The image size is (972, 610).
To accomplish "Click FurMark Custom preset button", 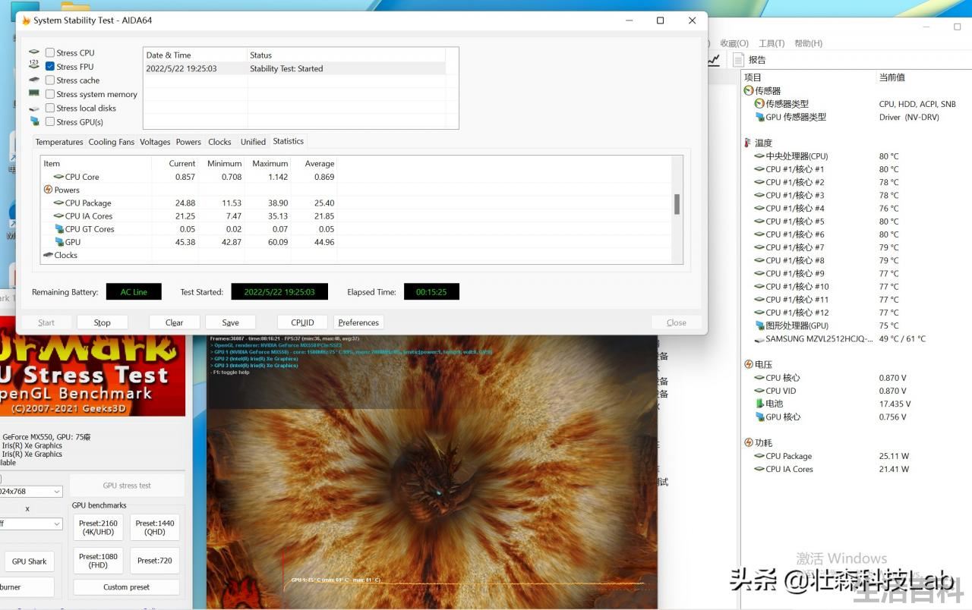I will tap(127, 587).
